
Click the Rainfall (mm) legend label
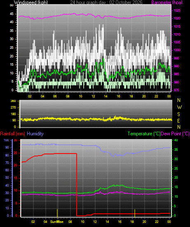(x=13, y=134)
